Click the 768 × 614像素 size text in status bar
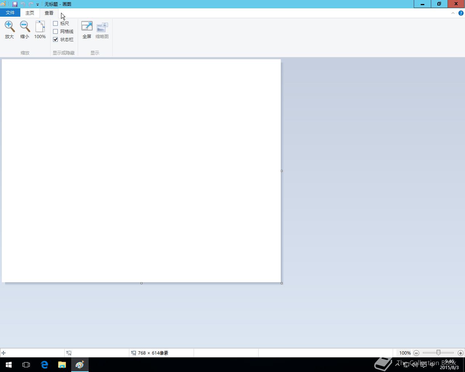465x372 pixels. click(x=153, y=353)
